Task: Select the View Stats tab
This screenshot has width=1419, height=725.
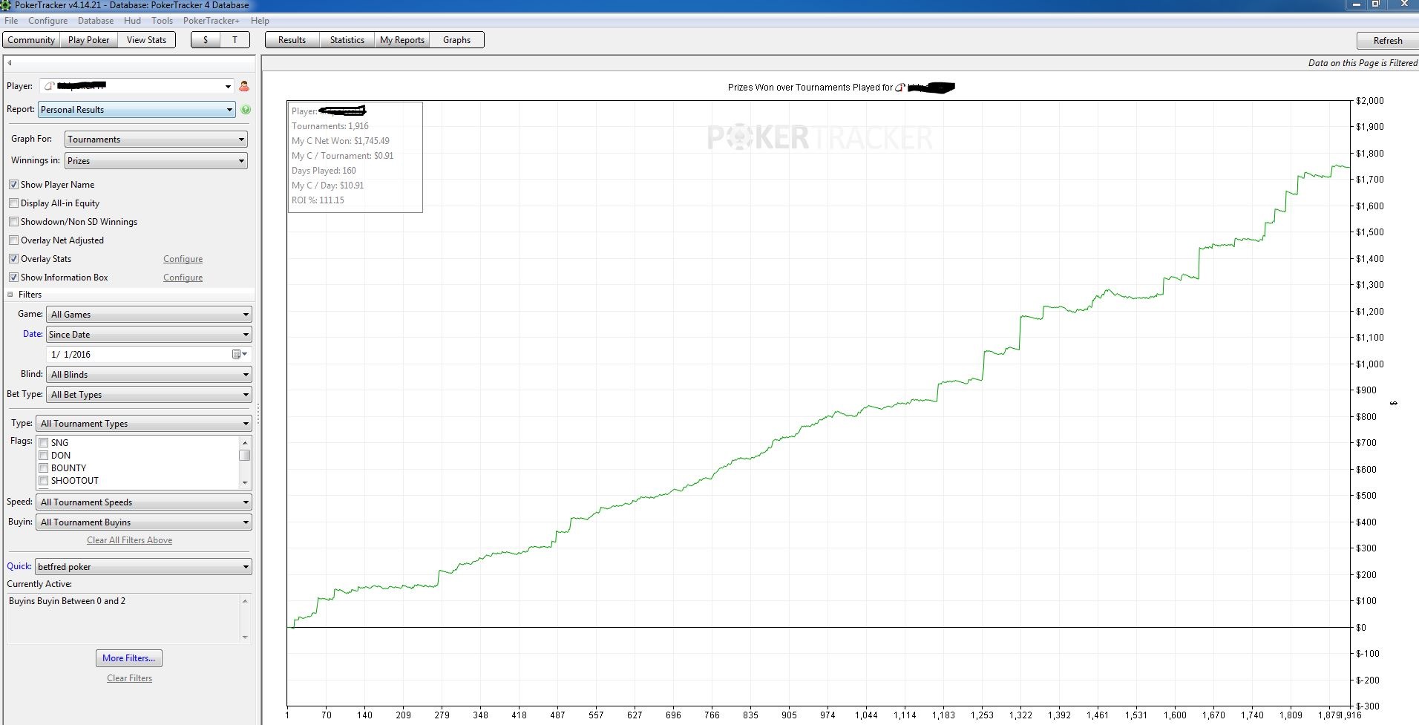Action: click(146, 40)
